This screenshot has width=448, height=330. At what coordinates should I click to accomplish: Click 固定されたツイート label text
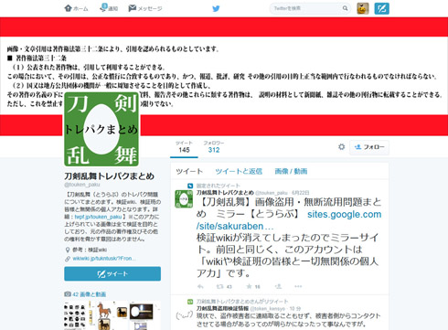(219, 186)
